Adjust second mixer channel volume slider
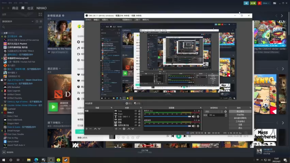 [x=167, y=126]
